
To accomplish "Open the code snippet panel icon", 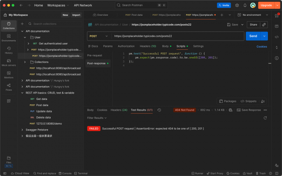I will pyautogui.click(x=277, y=37).
